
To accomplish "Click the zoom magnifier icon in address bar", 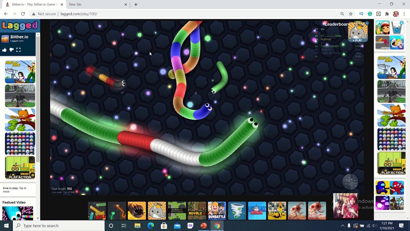I will pyautogui.click(x=342, y=14).
